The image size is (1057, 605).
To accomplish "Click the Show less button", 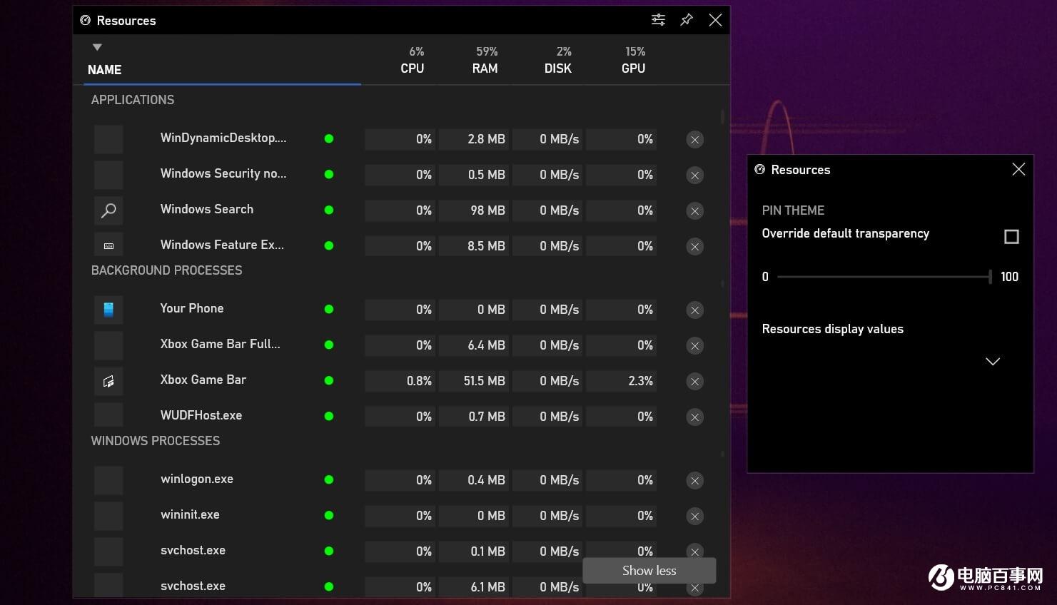I will click(649, 570).
